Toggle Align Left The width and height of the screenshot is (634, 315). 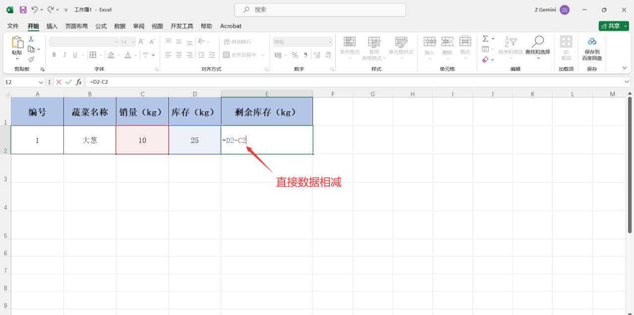point(168,55)
